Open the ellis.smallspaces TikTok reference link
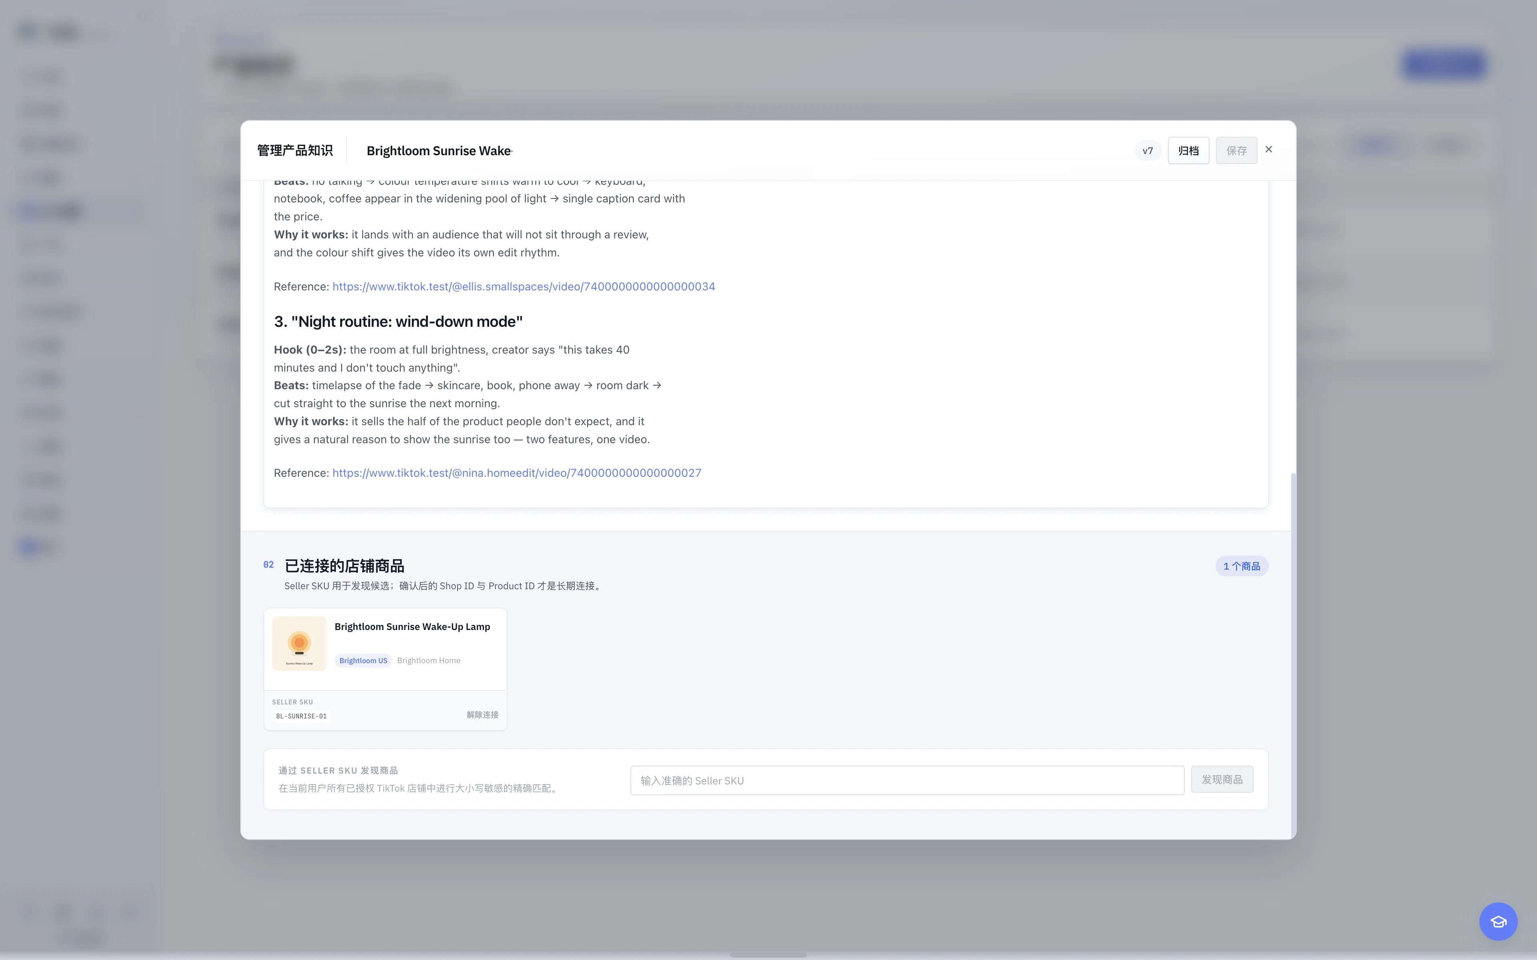 tap(524, 286)
